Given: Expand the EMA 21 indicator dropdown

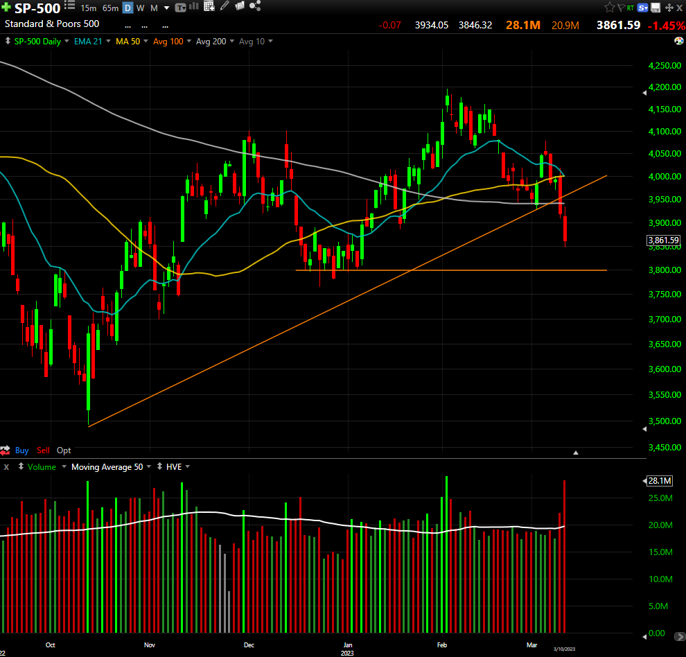Looking at the screenshot, I should coord(109,41).
